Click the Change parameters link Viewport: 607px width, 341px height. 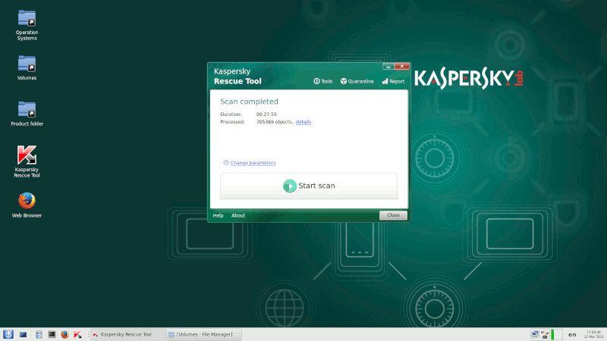253,163
